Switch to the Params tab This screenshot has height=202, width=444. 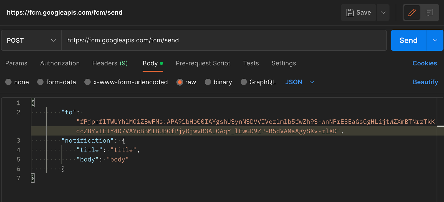click(x=16, y=63)
